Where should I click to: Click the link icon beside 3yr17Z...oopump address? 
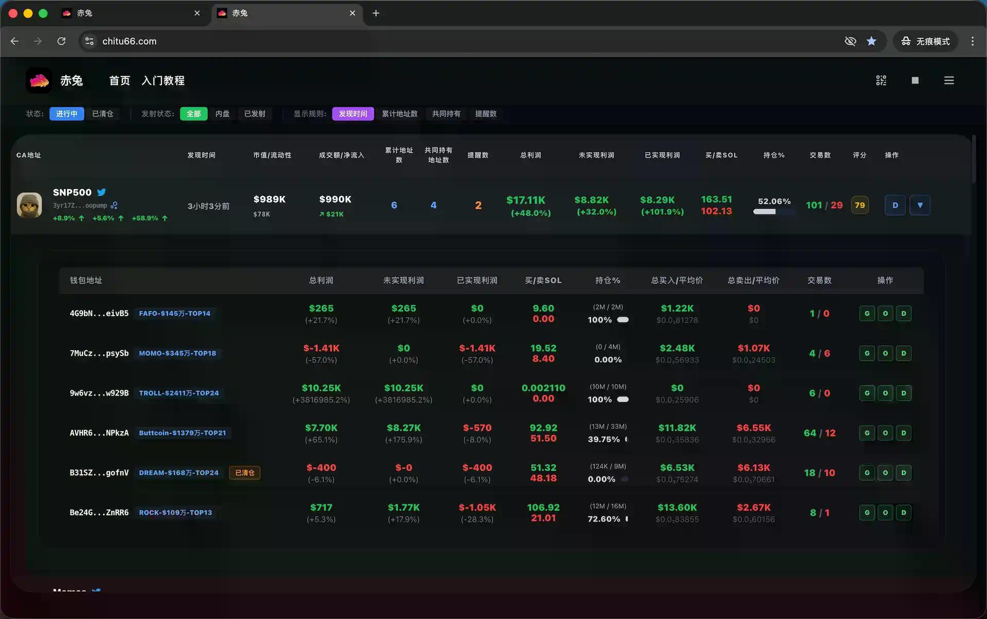[x=114, y=205]
